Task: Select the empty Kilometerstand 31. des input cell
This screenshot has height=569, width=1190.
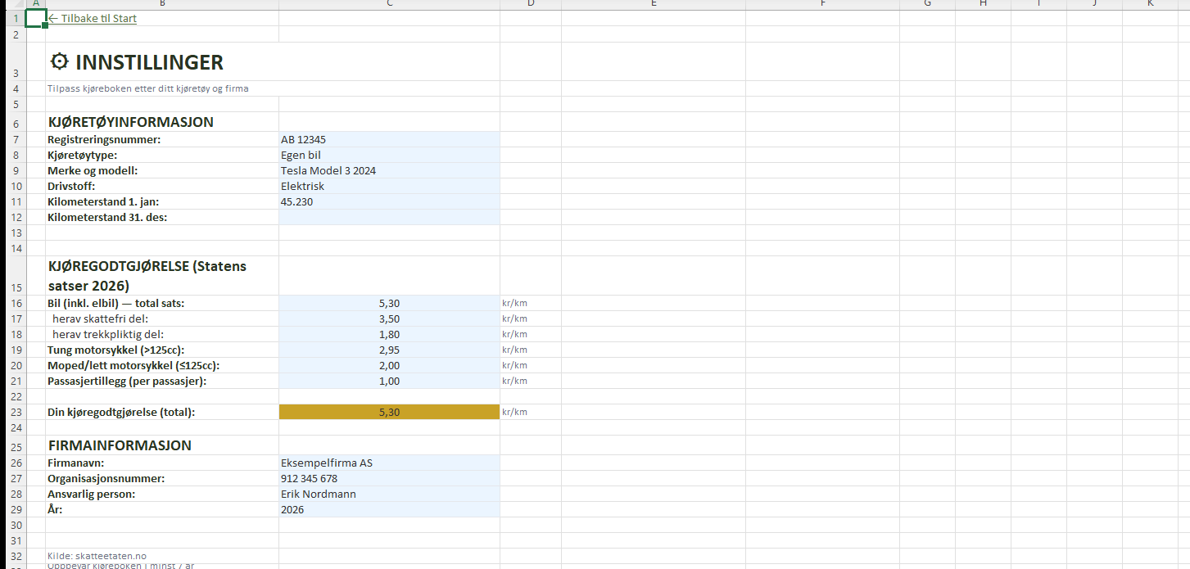Action: pos(389,218)
